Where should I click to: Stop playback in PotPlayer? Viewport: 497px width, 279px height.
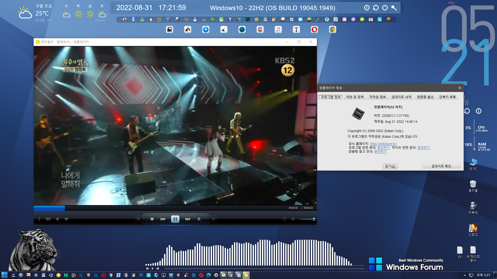click(152, 219)
